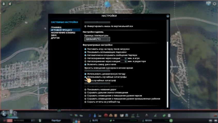Click the temperature readout in status bar

[x=95, y=120]
